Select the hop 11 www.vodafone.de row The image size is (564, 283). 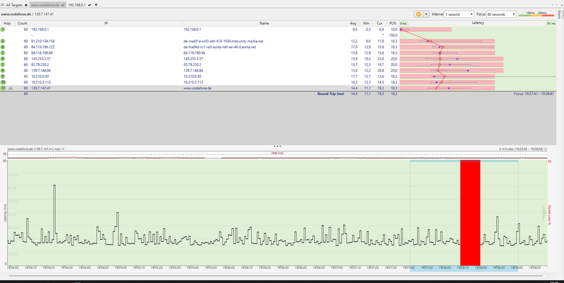coord(198,88)
